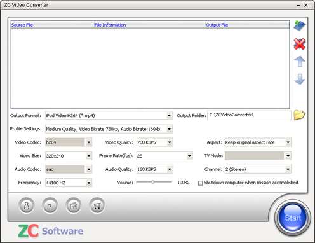
Task: Click the Output Folder path field
Action: [249, 115]
